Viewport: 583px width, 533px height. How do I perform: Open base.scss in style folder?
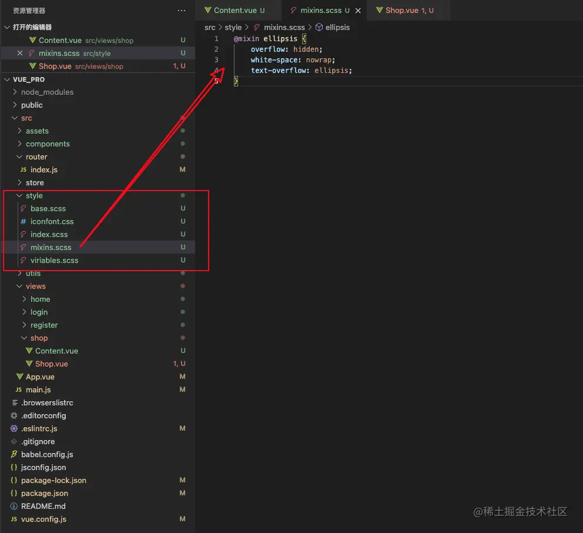[x=98, y=208]
